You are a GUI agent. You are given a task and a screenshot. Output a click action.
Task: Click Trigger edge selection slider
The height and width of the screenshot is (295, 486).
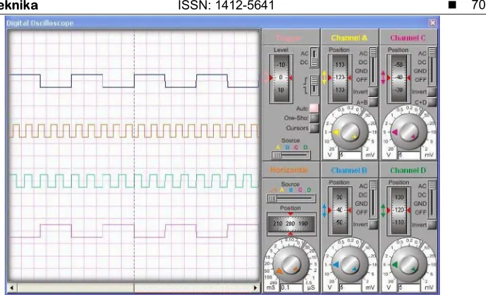[314, 85]
